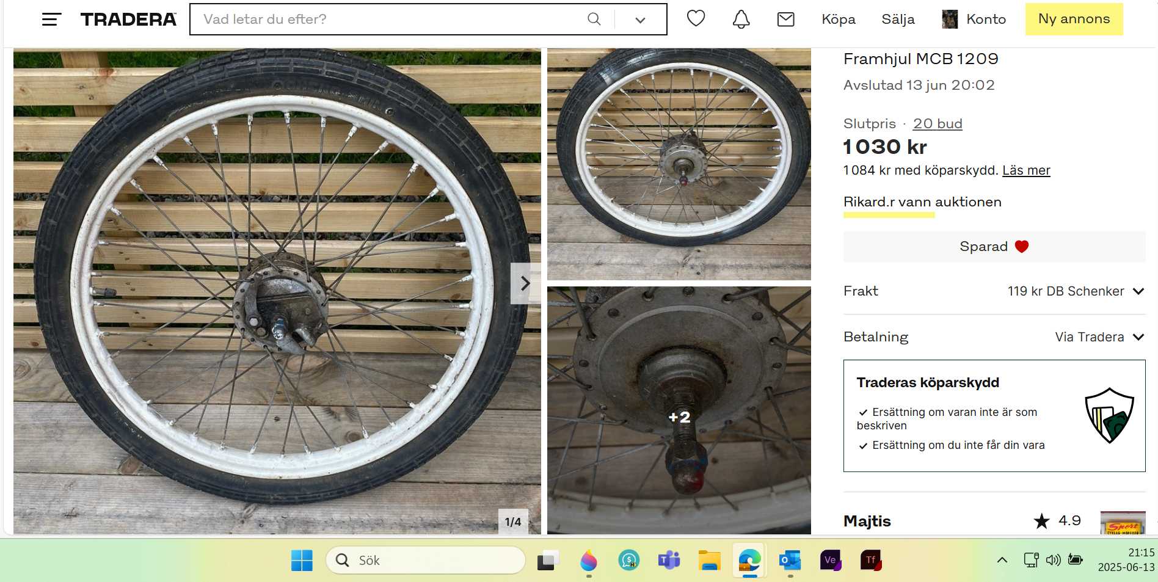This screenshot has width=1158, height=582.
Task: Click the Ny annons button
Action: (x=1074, y=19)
